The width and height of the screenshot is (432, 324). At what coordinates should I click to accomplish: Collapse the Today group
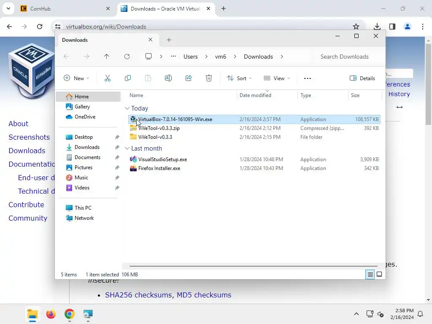tap(127, 108)
